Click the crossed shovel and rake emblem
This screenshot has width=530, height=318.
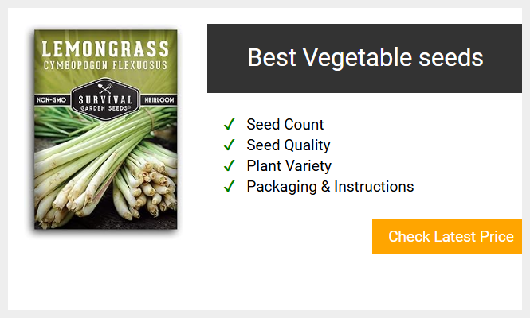(105, 88)
